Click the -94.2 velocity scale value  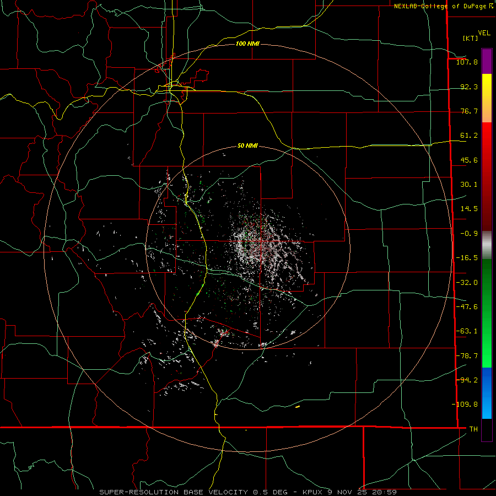[467, 380]
